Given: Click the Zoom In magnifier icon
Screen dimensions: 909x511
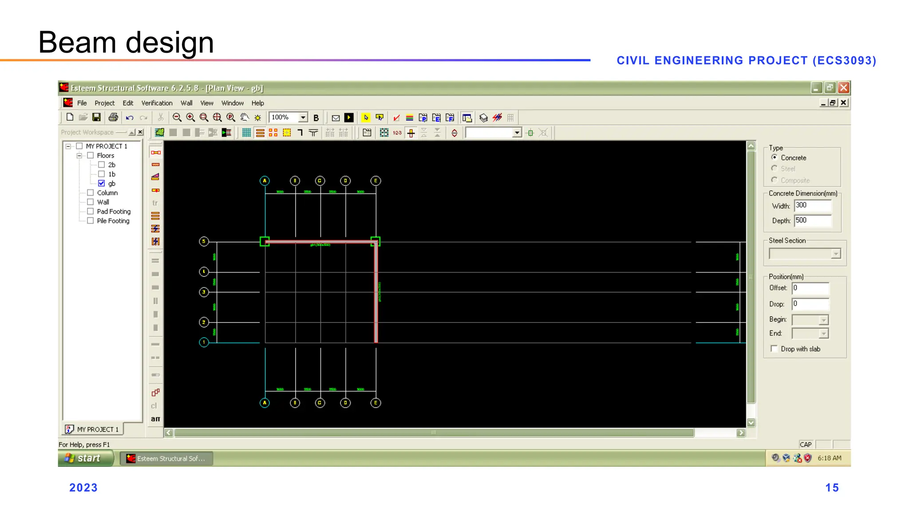Looking at the screenshot, I should tap(190, 118).
